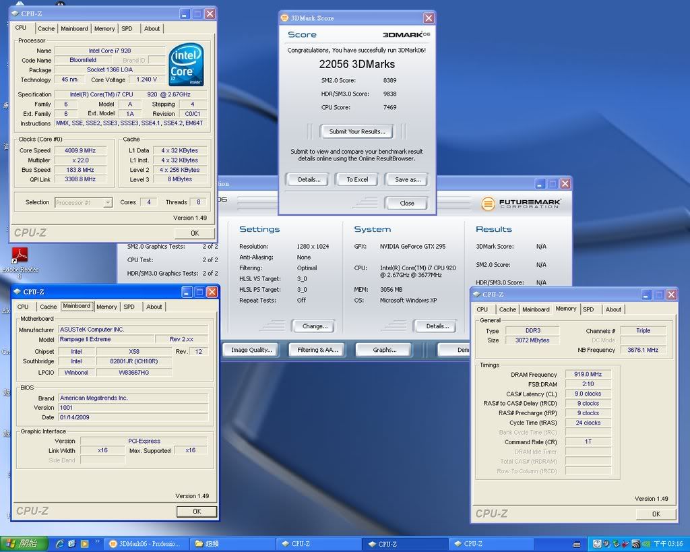Select the CPU tab in the CPU-Z motherboard window
This screenshot has width=690, height=552.
click(23, 307)
